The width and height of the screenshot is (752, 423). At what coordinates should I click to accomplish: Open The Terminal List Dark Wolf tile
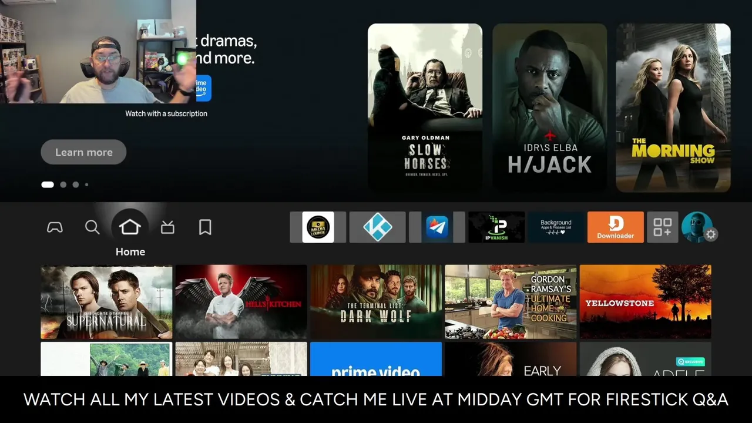coord(376,302)
